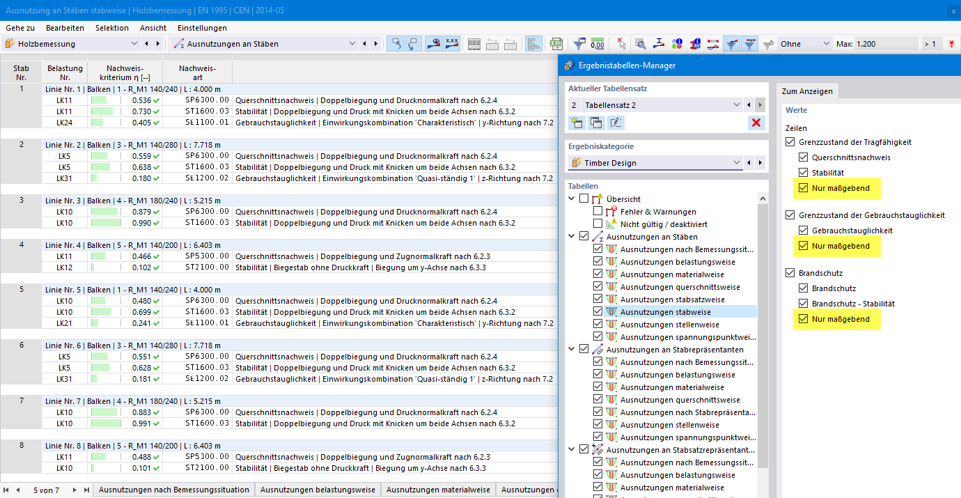Open the Ohne filter dropdown

[x=825, y=44]
